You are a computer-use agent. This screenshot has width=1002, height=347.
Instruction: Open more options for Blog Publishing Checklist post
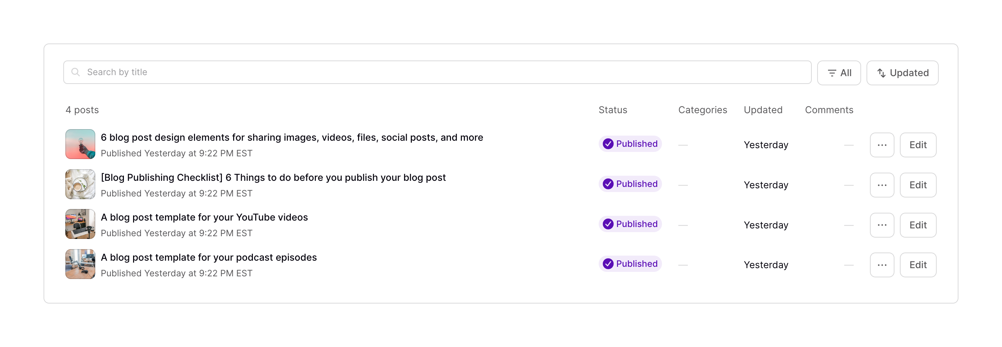coord(882,185)
